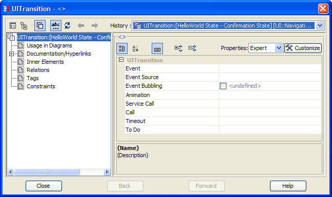Screen dimensions: 332x197
Task: Click the Documentation/Hyperlinks page icon
Action: [20, 54]
